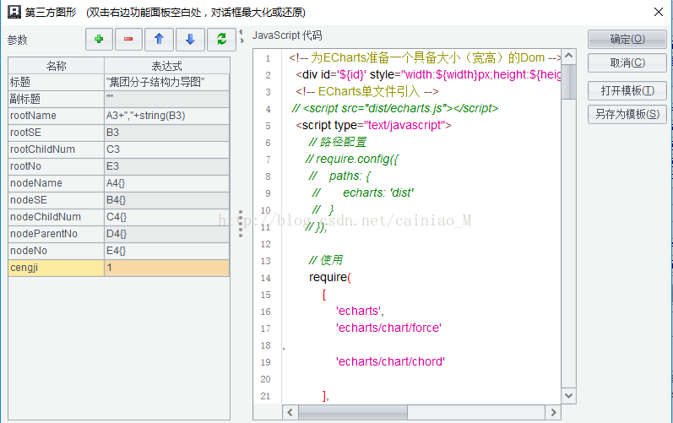Click the commented script src="dist/echarts.js" line
This screenshot has height=423, width=673.
coord(395,109)
